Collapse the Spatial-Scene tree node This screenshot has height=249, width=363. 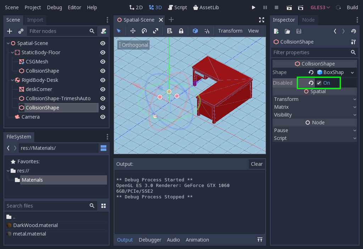7,43
